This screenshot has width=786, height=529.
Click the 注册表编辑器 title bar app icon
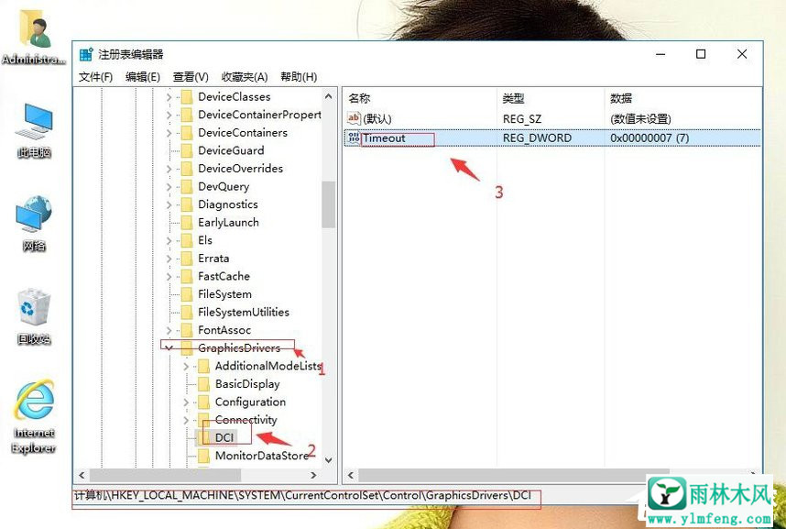click(x=86, y=54)
